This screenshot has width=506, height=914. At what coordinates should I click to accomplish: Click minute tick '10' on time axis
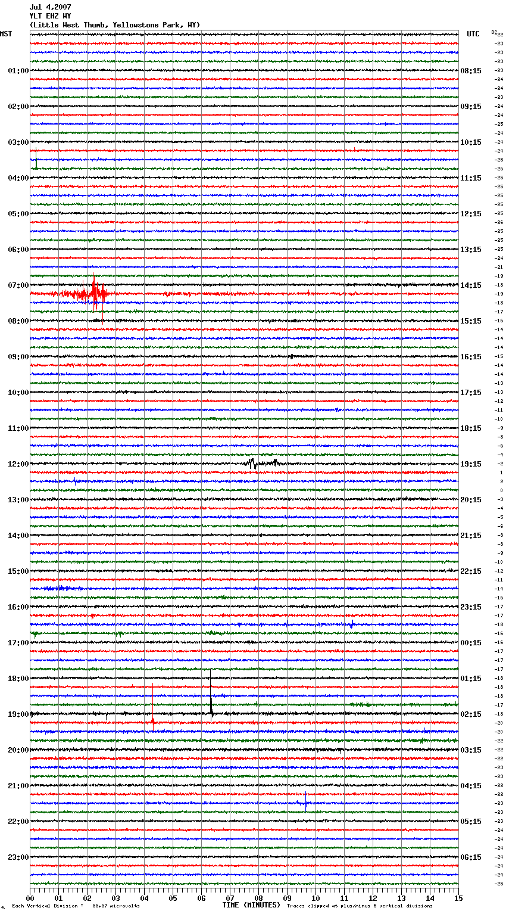click(316, 899)
